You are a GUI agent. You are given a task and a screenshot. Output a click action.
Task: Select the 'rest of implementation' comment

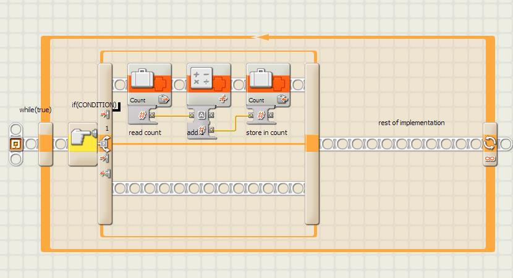(x=411, y=123)
